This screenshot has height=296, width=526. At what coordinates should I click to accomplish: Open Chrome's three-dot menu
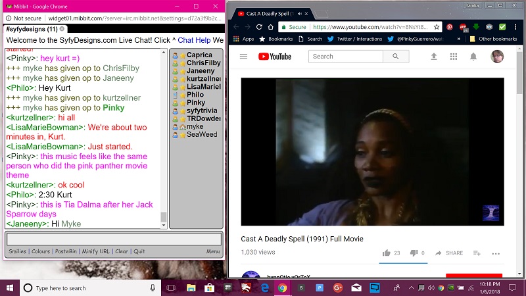tap(515, 27)
